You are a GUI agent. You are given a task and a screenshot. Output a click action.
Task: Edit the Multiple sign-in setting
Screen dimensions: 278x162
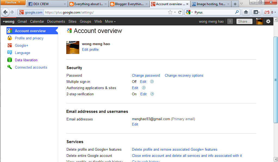click(x=143, y=82)
